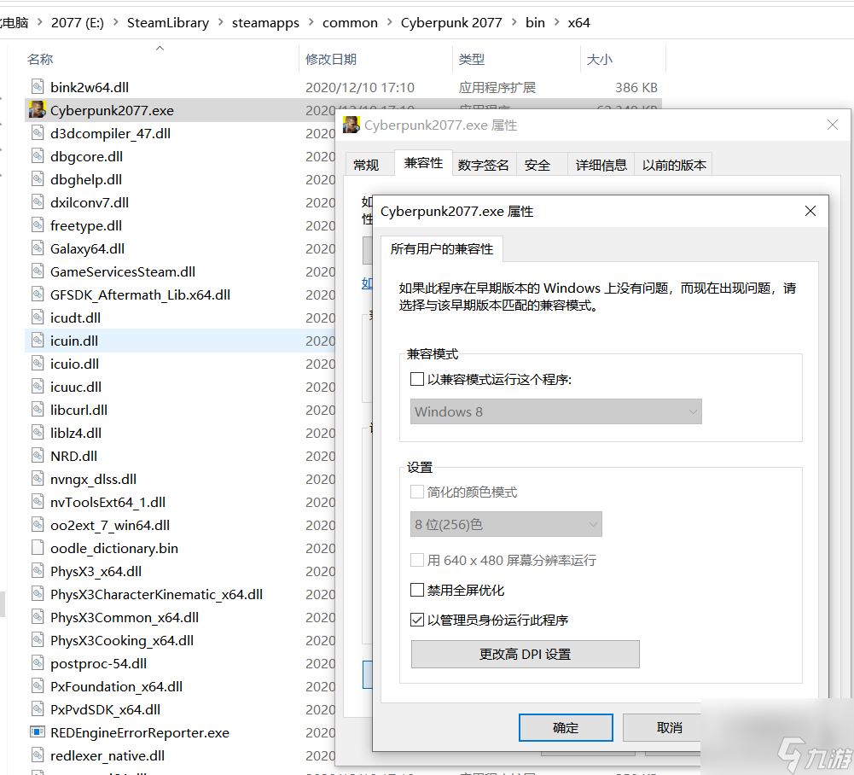
Task: Expand breadcrumb chevron after common
Action: (389, 22)
